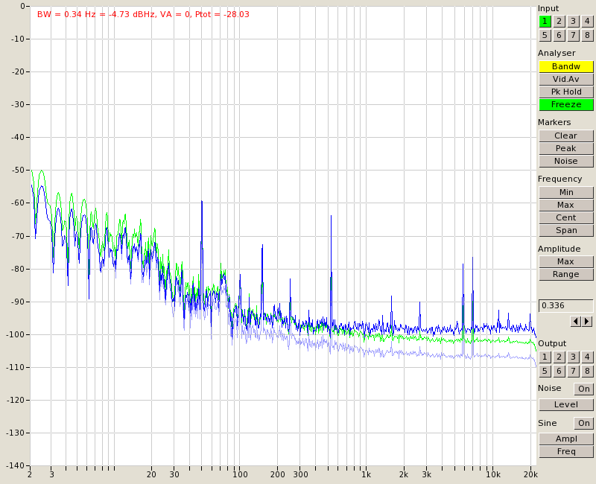Select Output channel 3

[573, 357]
